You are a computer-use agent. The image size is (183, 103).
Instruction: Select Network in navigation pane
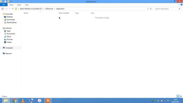[x=8, y=54]
